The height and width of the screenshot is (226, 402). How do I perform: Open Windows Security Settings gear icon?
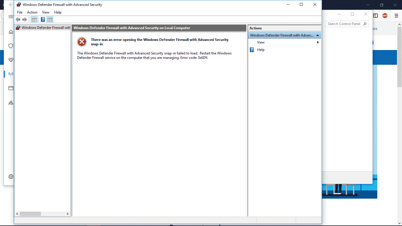pyautogui.click(x=11, y=176)
